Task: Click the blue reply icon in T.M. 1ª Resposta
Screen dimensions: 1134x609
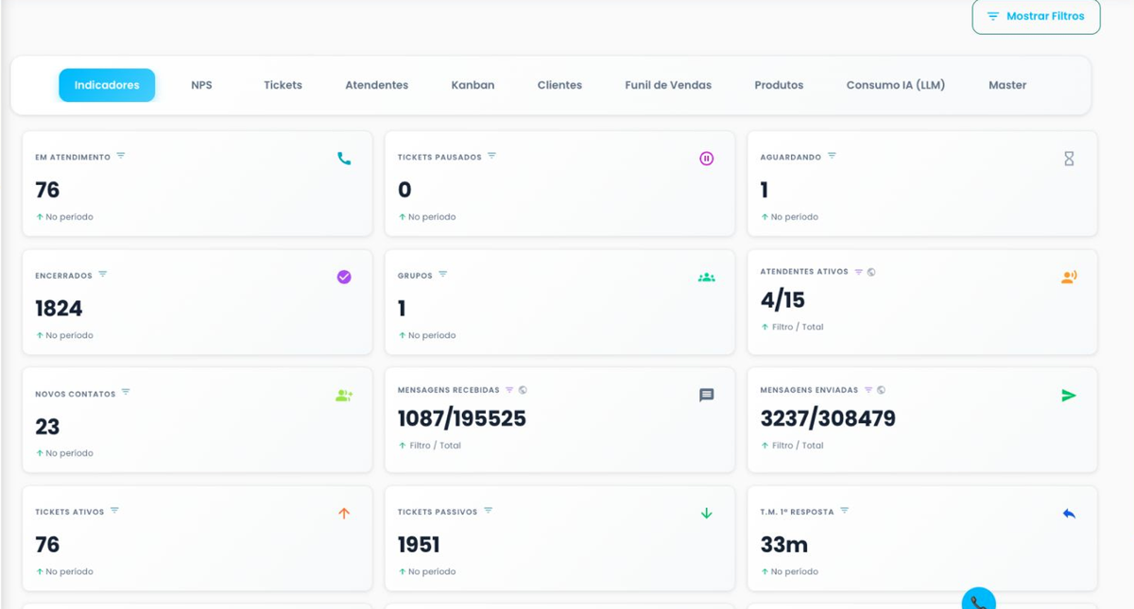Action: [x=1069, y=514]
